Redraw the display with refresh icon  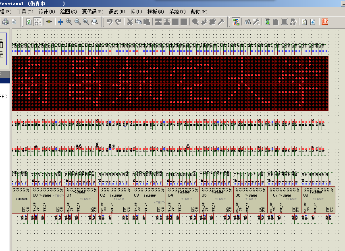pyautogui.click(x=29, y=22)
